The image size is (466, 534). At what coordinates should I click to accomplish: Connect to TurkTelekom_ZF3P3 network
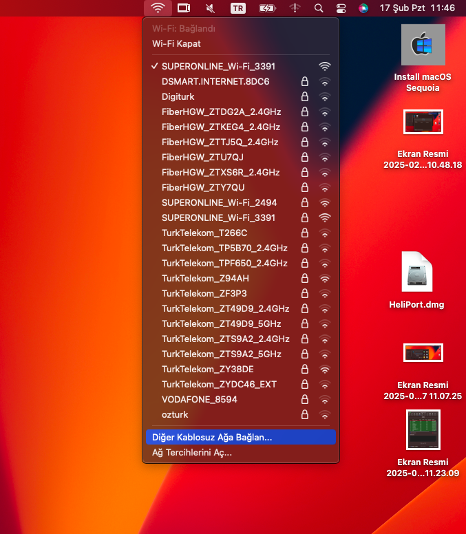(241, 294)
